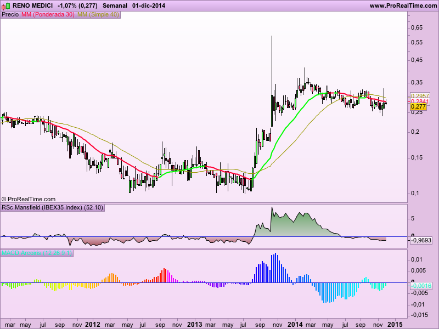Click the 2014 year label on time axis

(x=295, y=325)
